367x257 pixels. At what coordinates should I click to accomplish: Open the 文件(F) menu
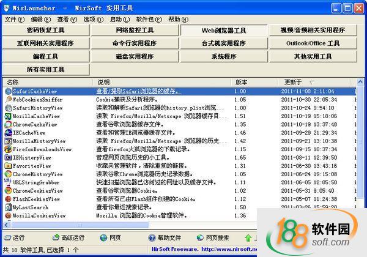click(x=13, y=20)
